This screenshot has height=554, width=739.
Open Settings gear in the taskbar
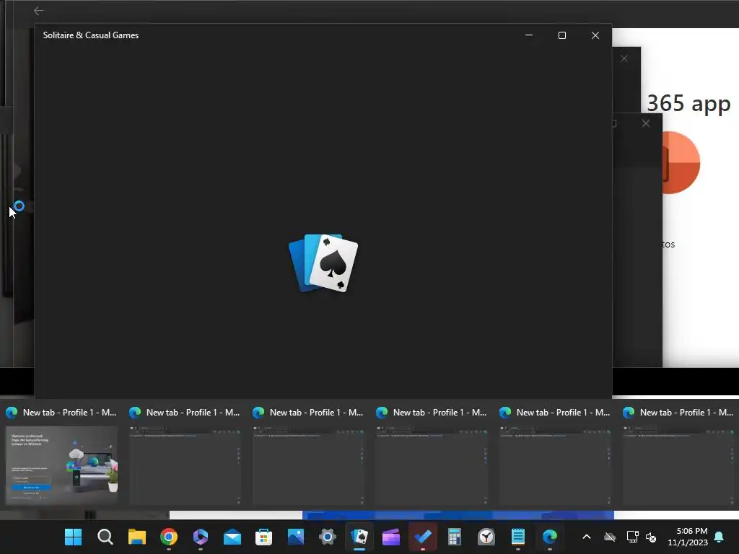(x=328, y=537)
